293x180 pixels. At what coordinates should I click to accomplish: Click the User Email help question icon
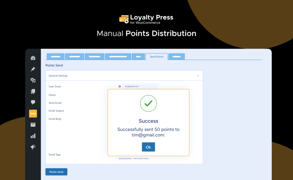[119, 86]
